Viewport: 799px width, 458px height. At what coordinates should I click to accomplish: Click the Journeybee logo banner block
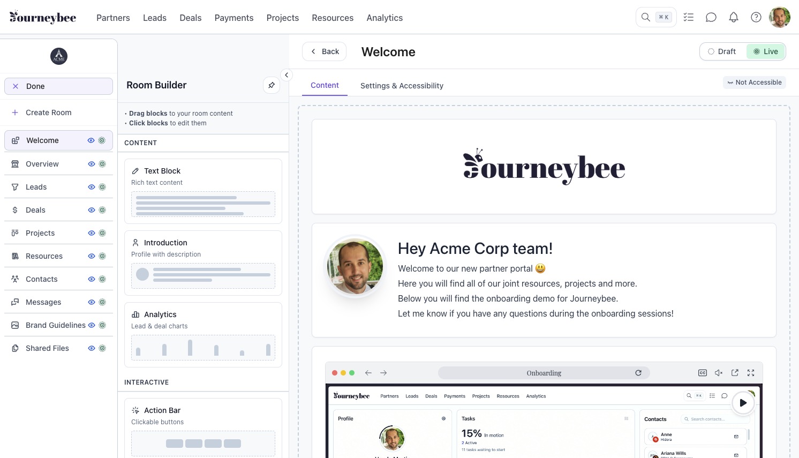point(544,167)
